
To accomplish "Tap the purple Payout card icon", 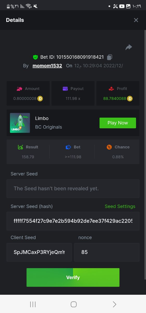I will (65, 89).
